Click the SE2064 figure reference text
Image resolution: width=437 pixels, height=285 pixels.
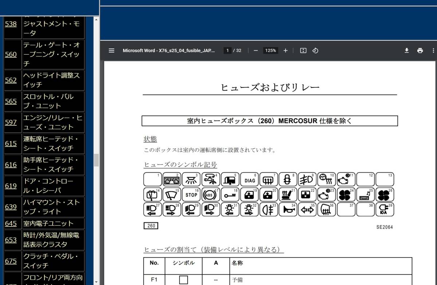385,227
